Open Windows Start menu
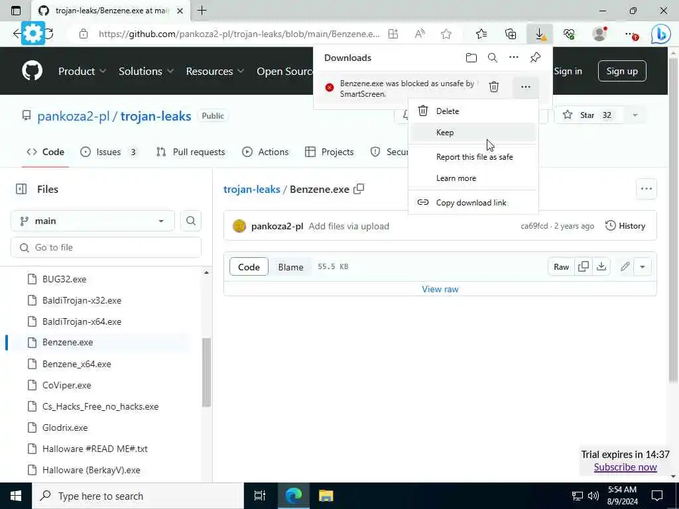Image resolution: width=679 pixels, height=509 pixels. click(x=16, y=496)
